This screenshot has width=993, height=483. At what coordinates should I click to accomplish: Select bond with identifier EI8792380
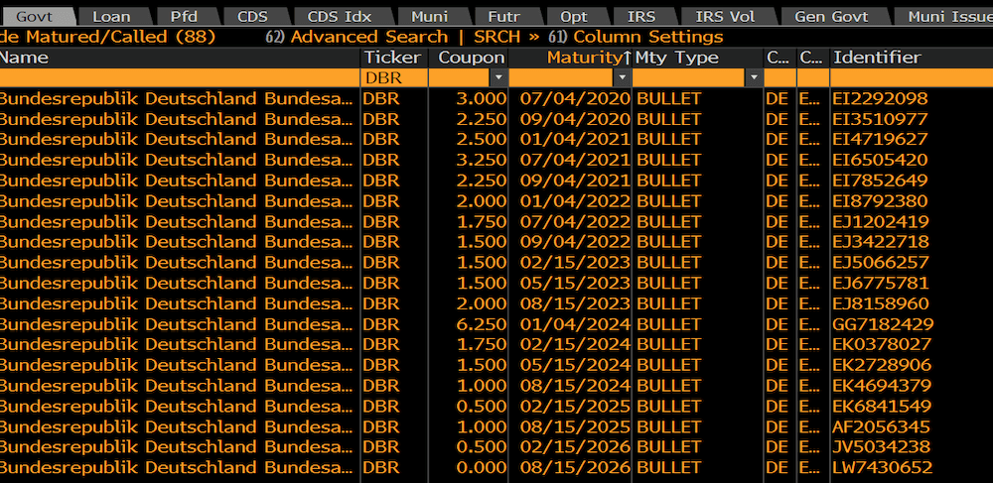point(880,201)
